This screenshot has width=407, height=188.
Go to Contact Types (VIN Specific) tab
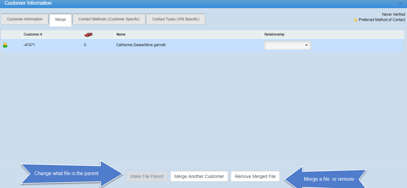pyautogui.click(x=175, y=19)
